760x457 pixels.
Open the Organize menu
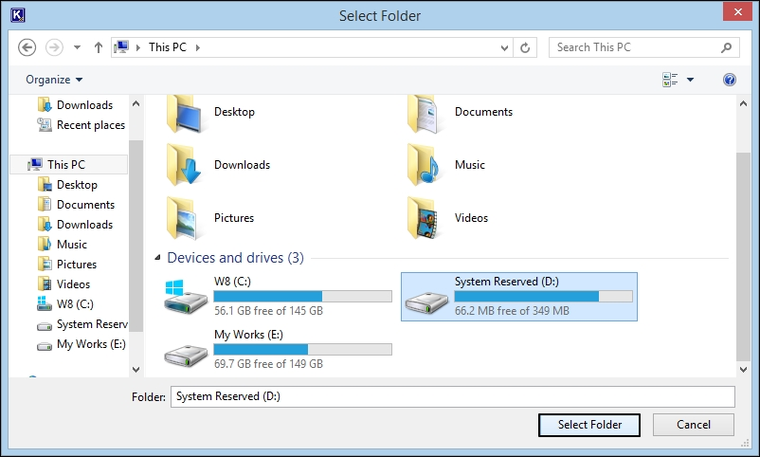coord(54,80)
